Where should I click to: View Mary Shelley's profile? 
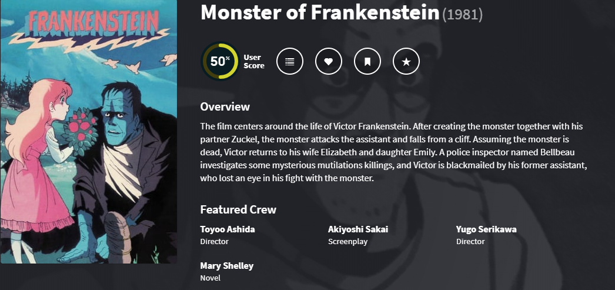227,266
